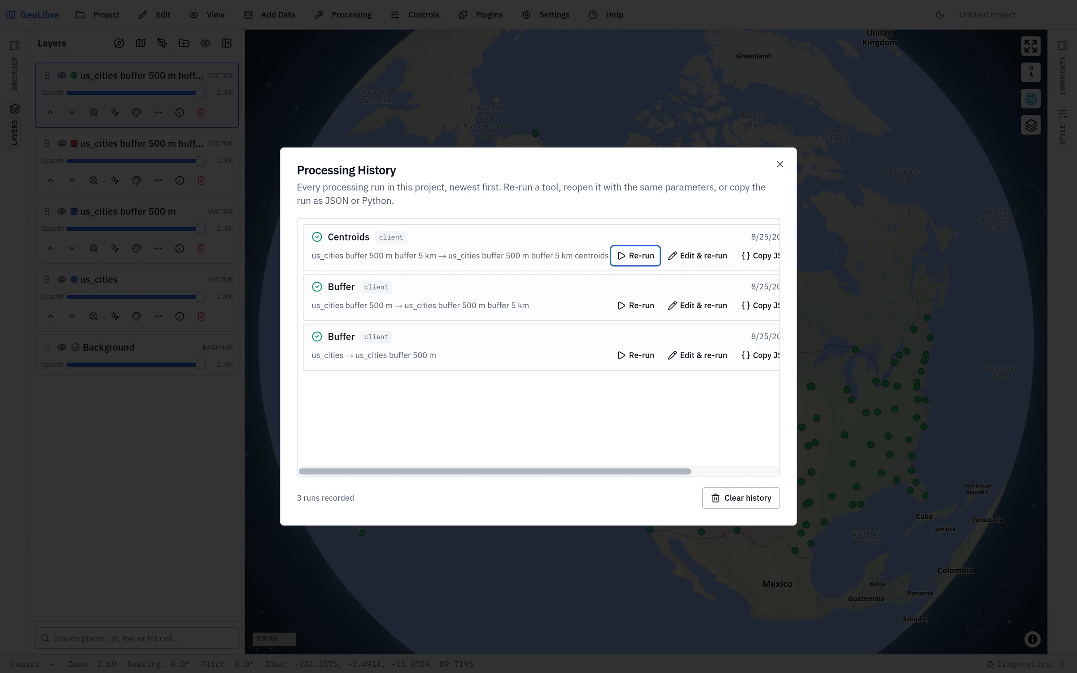Viewport: 1077px width, 673px height.
Task: Click the pen tool icon in Layers header
Action: point(162,43)
